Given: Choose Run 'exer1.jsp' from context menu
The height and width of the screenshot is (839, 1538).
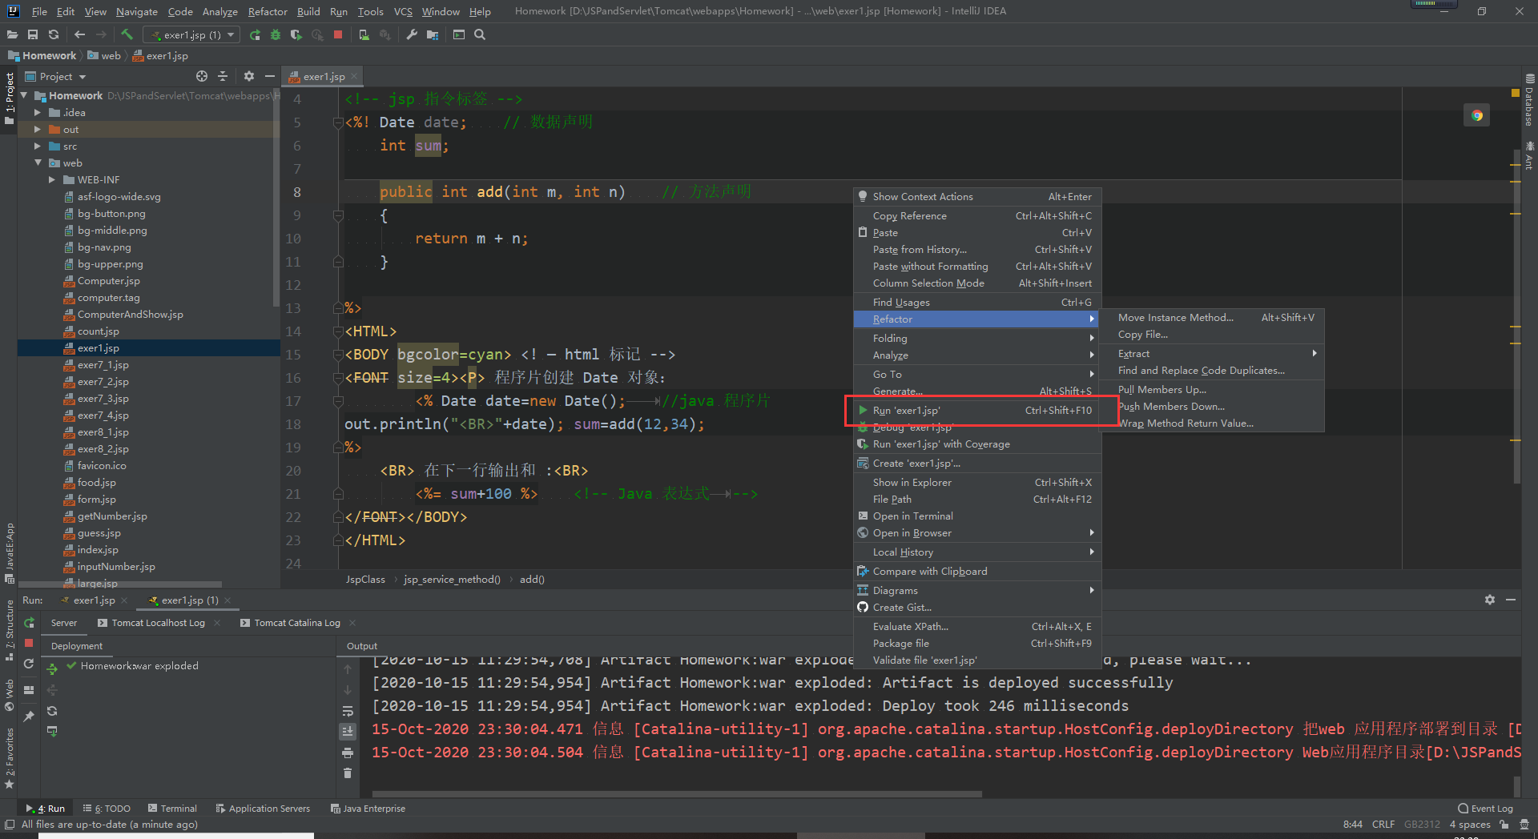Looking at the screenshot, I should (x=977, y=410).
